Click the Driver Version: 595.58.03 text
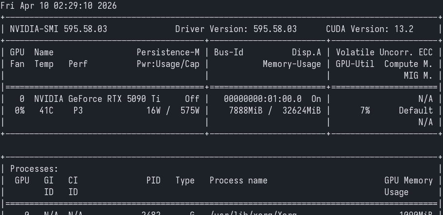Screen dimensions: 443x215 tap(236, 29)
